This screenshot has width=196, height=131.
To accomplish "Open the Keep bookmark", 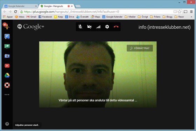I will click(58, 17).
